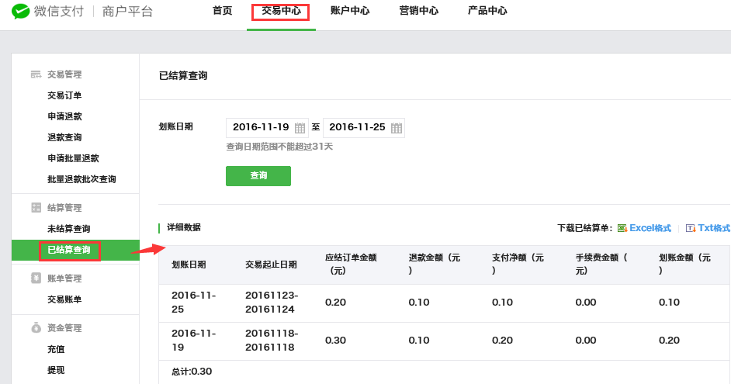Switch to the 账户中心 tab

click(x=350, y=11)
